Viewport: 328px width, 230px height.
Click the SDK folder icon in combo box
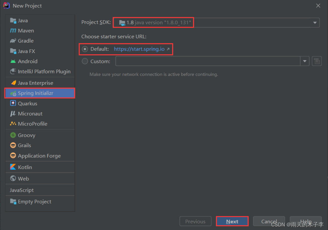click(122, 22)
